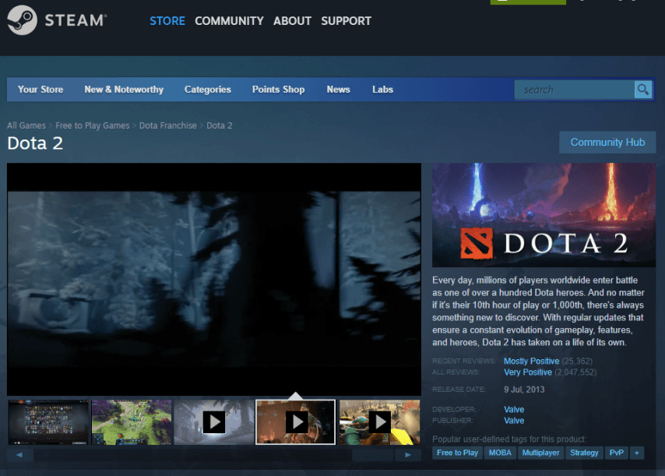665x476 pixels.
Task: Click the MOBA tag
Action: (x=499, y=452)
